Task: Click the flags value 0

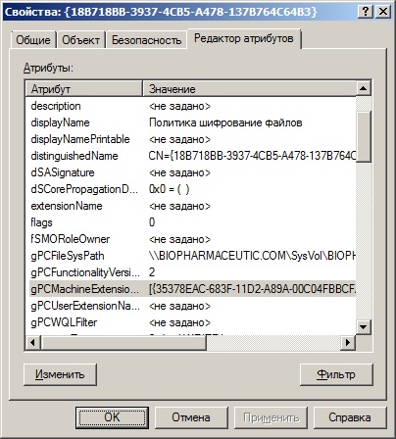Action: coord(152,222)
